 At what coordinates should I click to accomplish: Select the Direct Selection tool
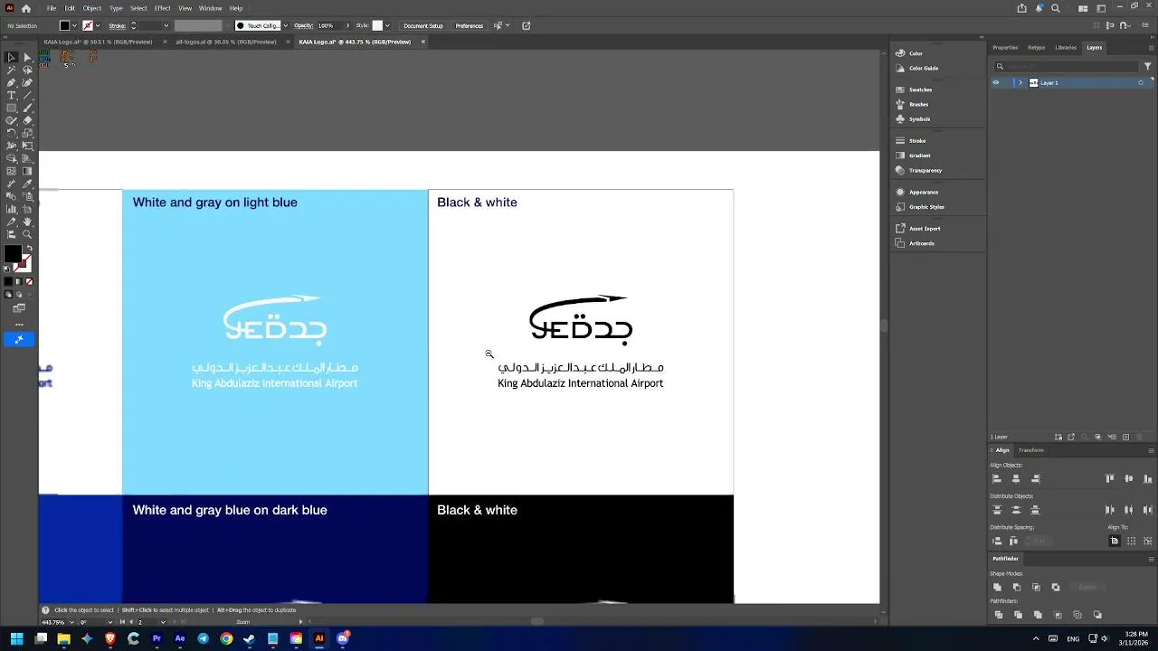click(27, 57)
